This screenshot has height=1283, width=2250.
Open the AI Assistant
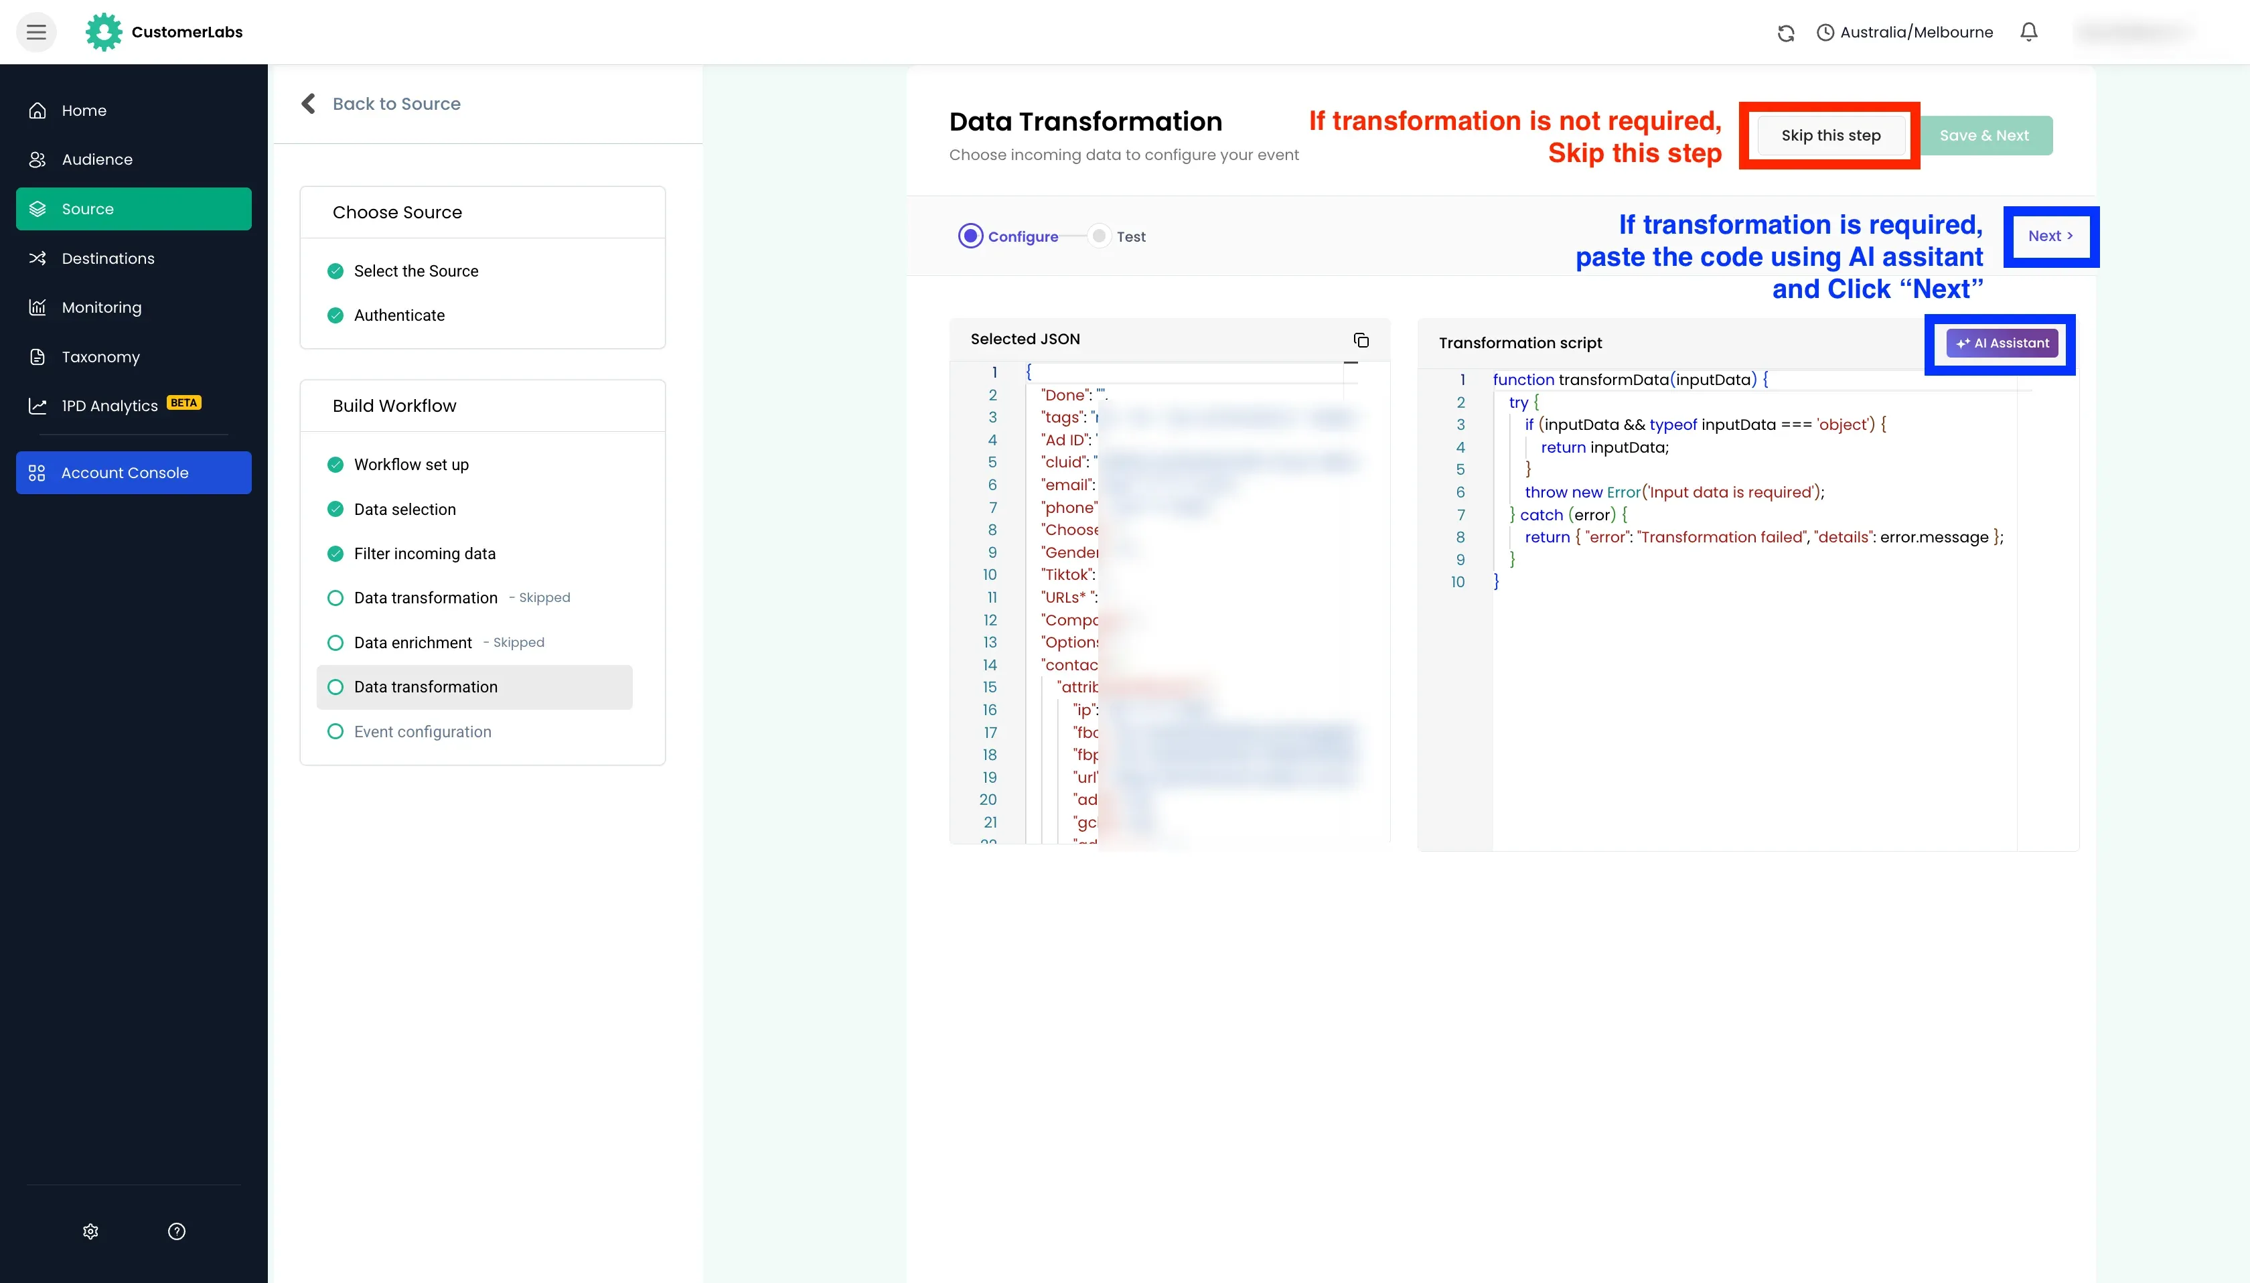pyautogui.click(x=2002, y=344)
